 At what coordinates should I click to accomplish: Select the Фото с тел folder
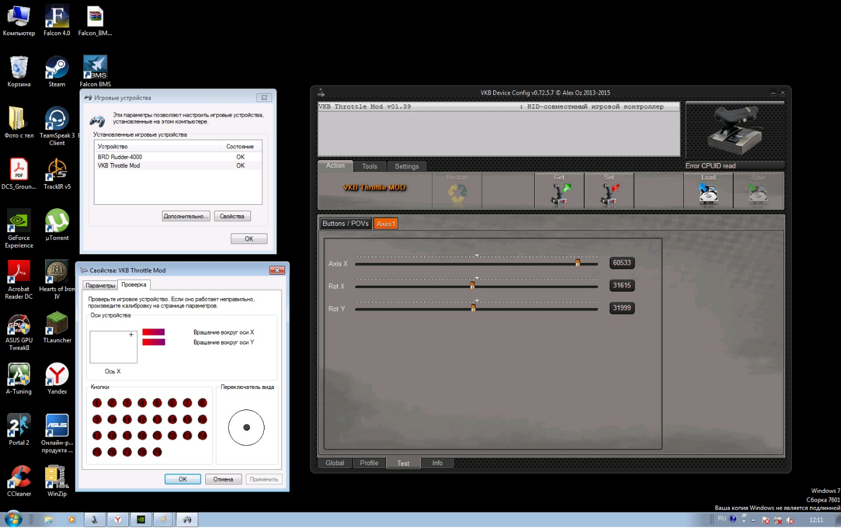(19, 123)
